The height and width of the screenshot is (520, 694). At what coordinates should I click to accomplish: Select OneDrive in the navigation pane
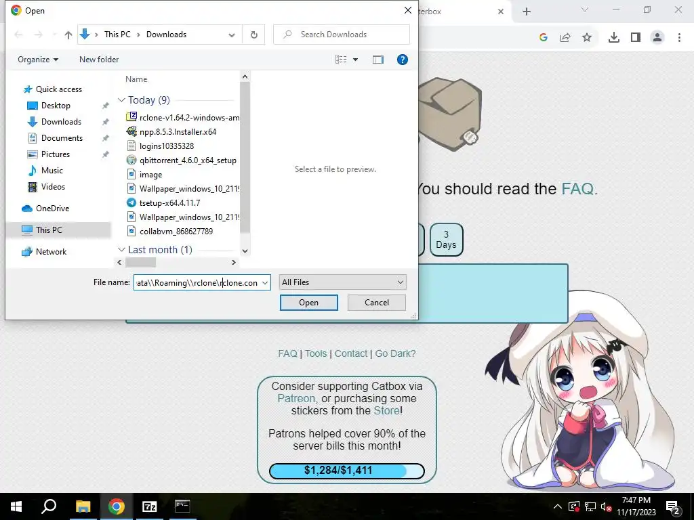pos(52,209)
